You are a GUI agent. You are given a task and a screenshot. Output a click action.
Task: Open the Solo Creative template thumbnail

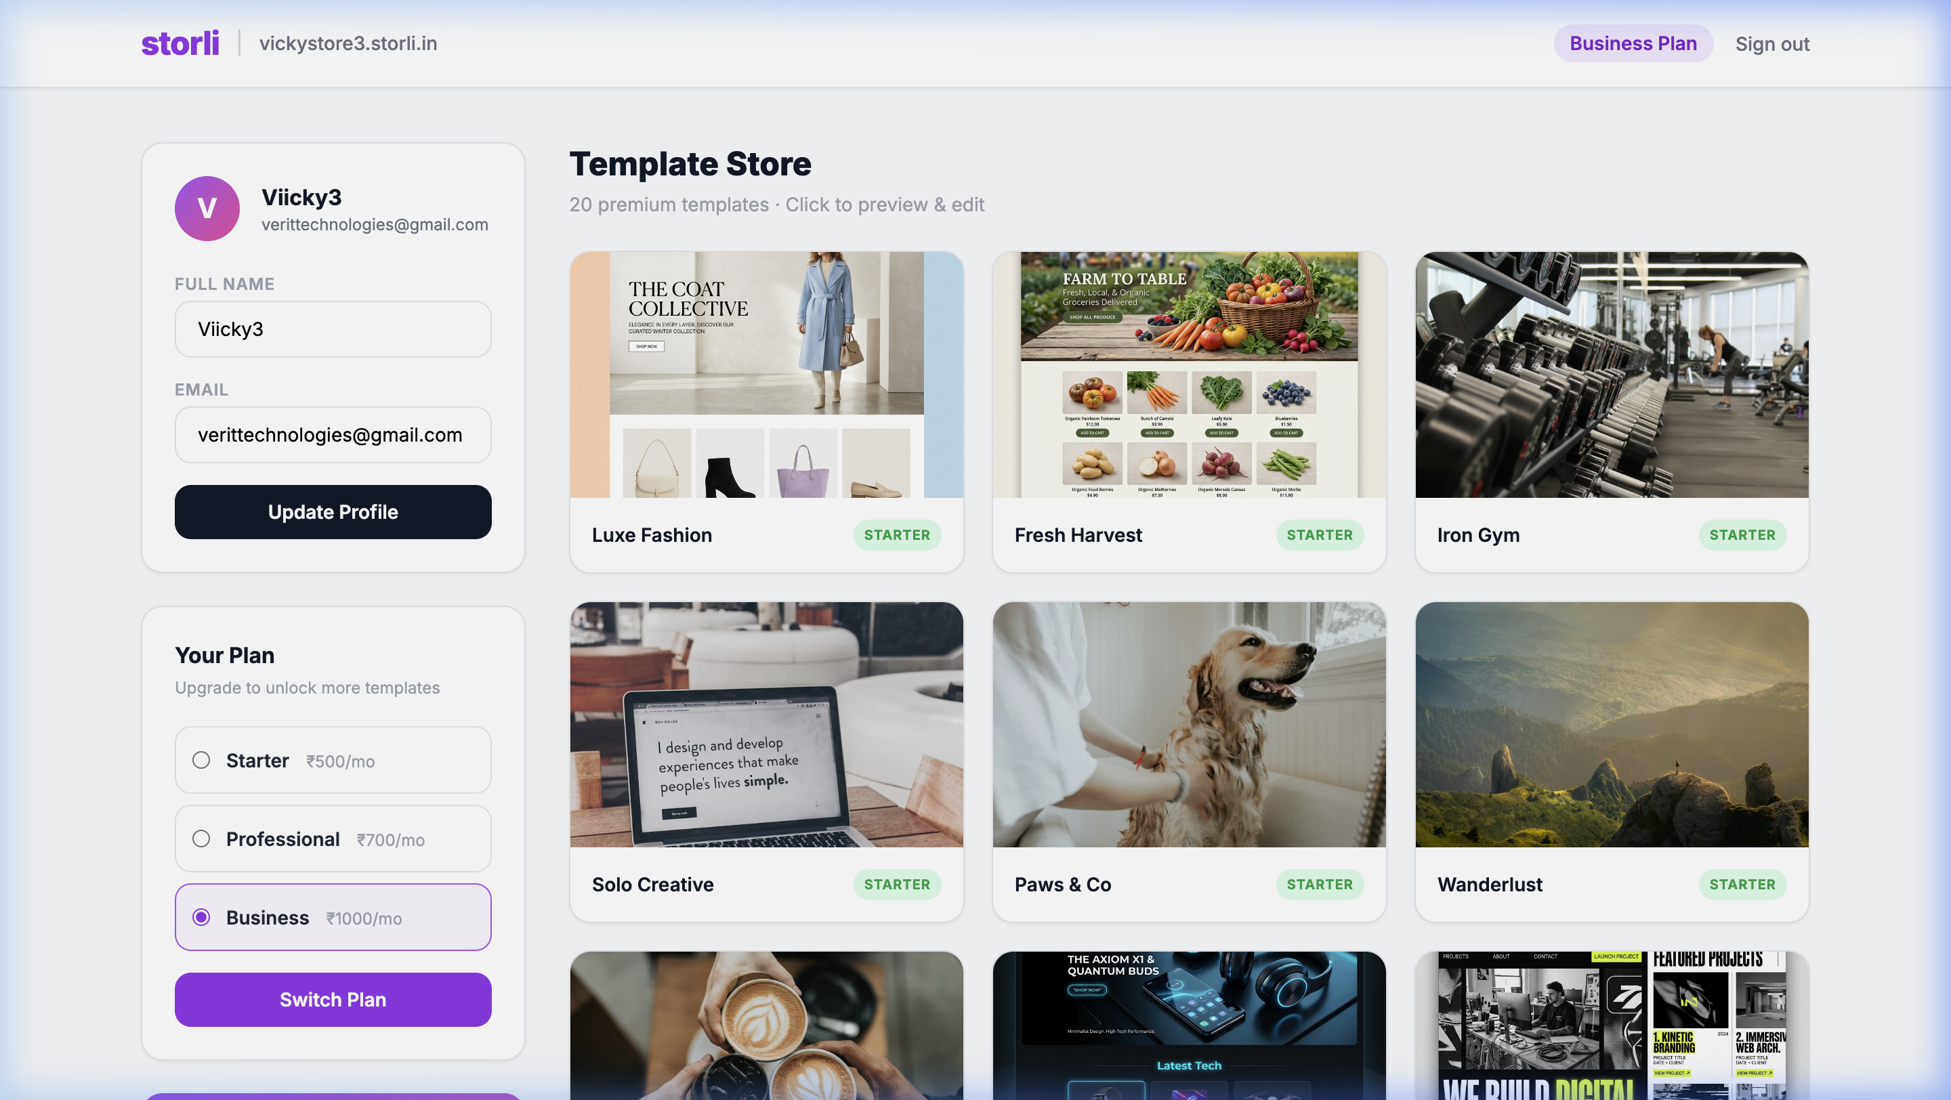tap(766, 725)
